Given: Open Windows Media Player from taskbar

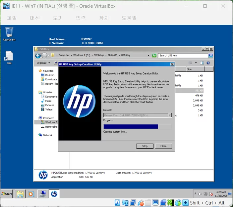Looking at the screenshot, I should click(x=31, y=194).
